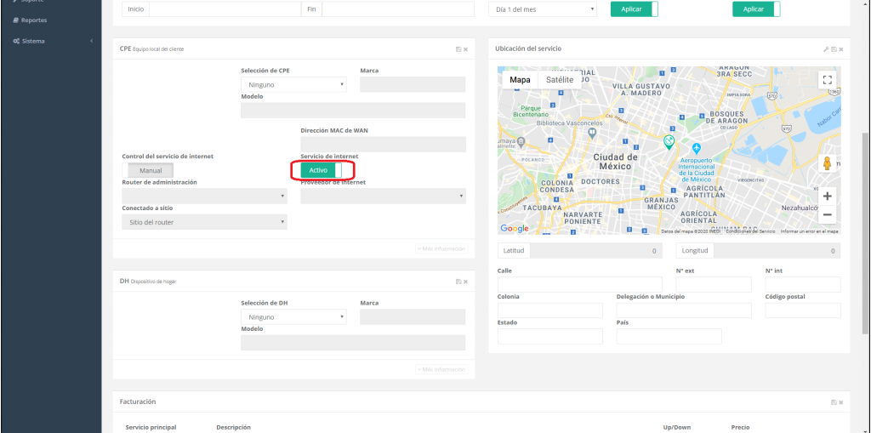Viewport: 871px width, 433px height.
Task: Click the save icon in Facturación panel header
Action: coord(834,402)
